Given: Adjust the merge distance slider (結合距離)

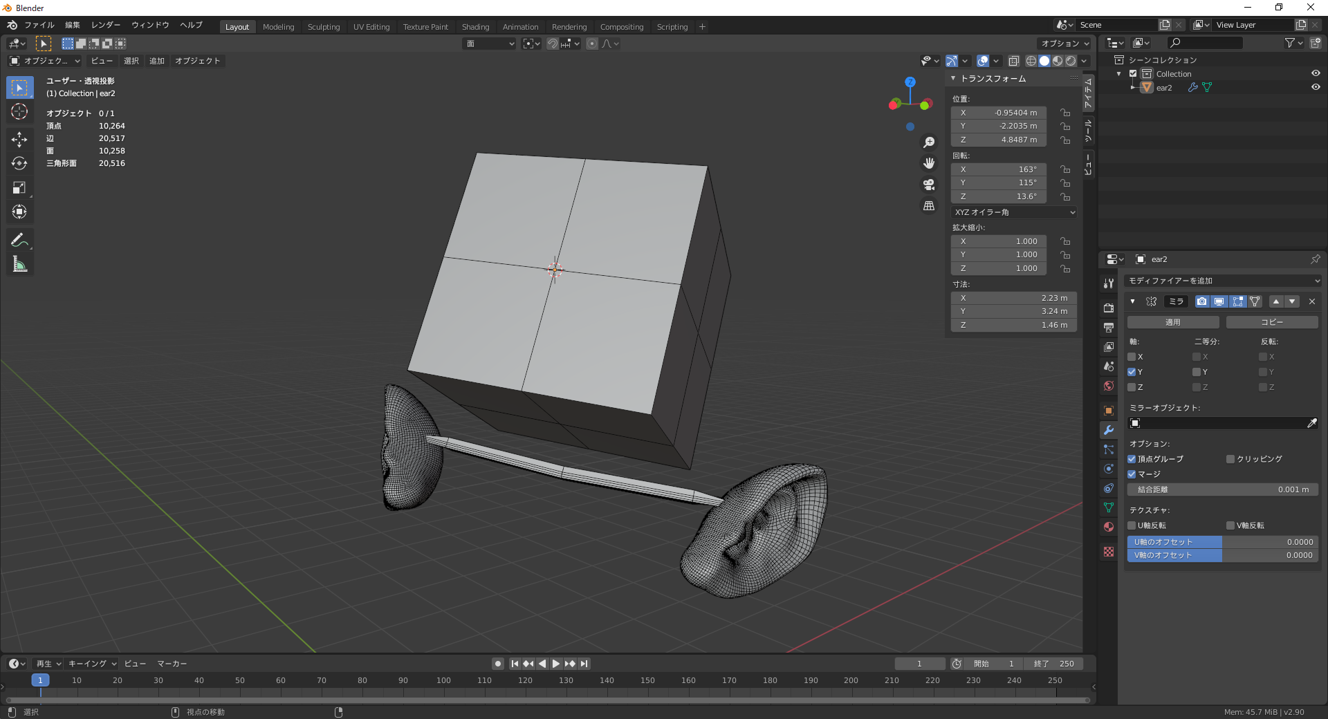Looking at the screenshot, I should (1223, 489).
